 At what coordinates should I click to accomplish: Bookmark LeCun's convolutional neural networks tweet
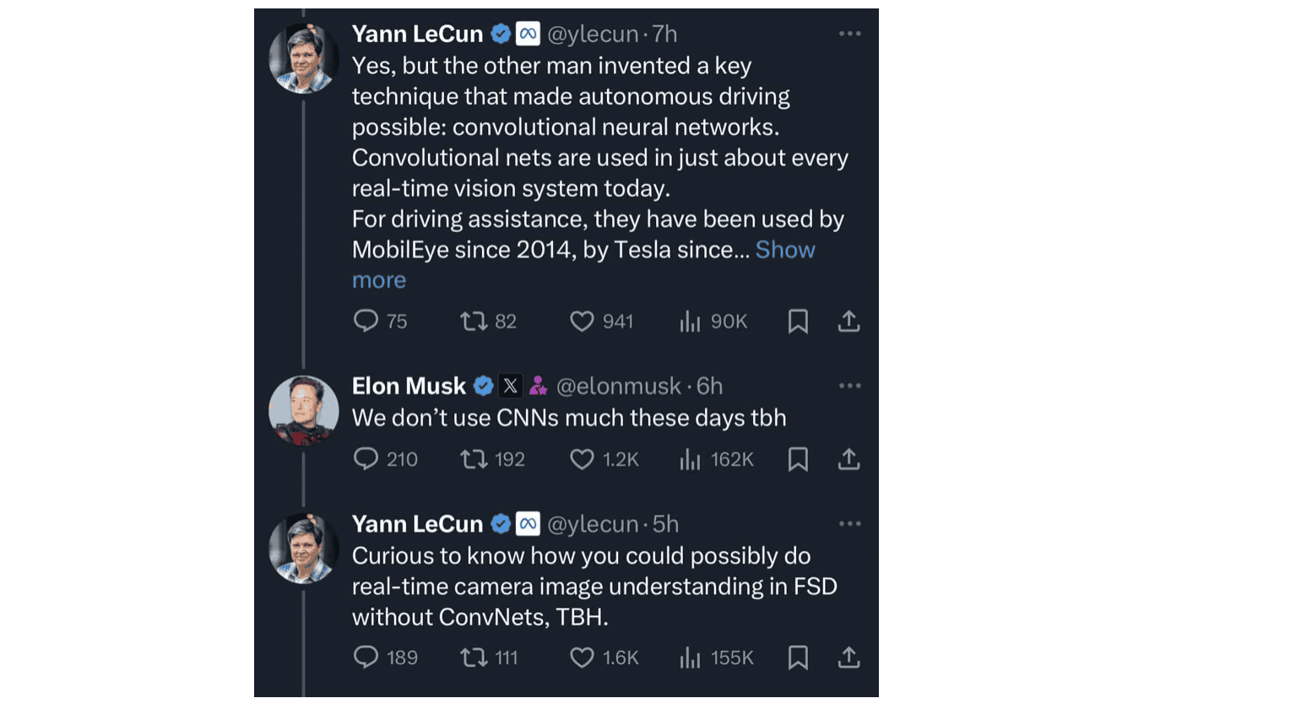point(798,321)
